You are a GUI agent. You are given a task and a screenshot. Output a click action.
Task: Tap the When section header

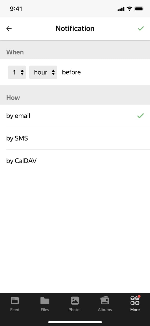[15, 52]
